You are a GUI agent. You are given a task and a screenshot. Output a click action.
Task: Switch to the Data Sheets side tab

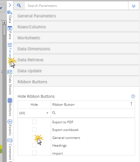10,85
